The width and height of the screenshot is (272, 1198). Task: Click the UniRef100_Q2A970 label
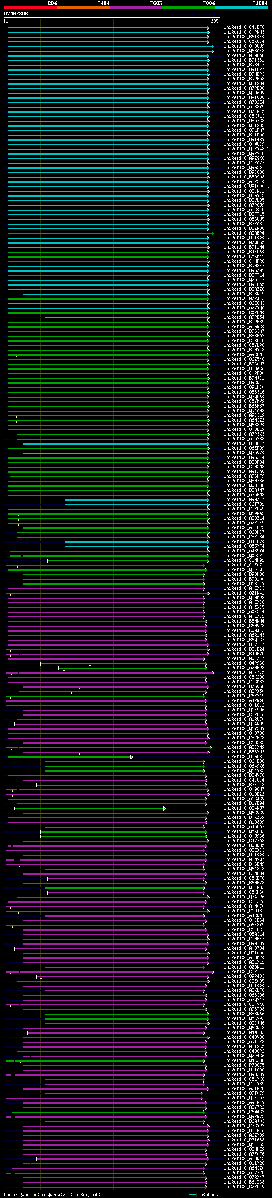pos(244,453)
